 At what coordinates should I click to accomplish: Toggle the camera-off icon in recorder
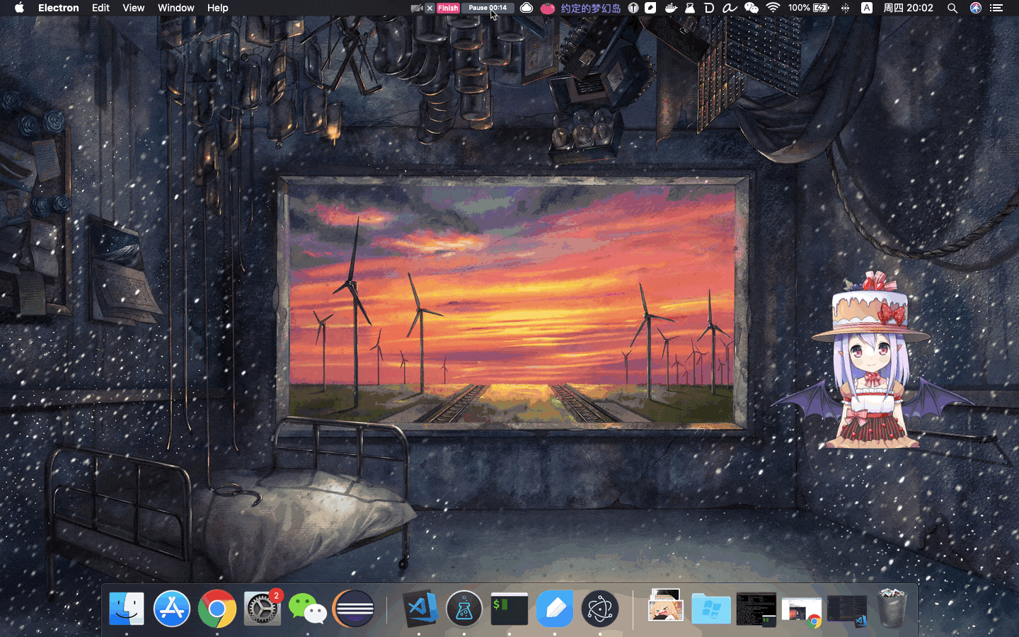417,8
